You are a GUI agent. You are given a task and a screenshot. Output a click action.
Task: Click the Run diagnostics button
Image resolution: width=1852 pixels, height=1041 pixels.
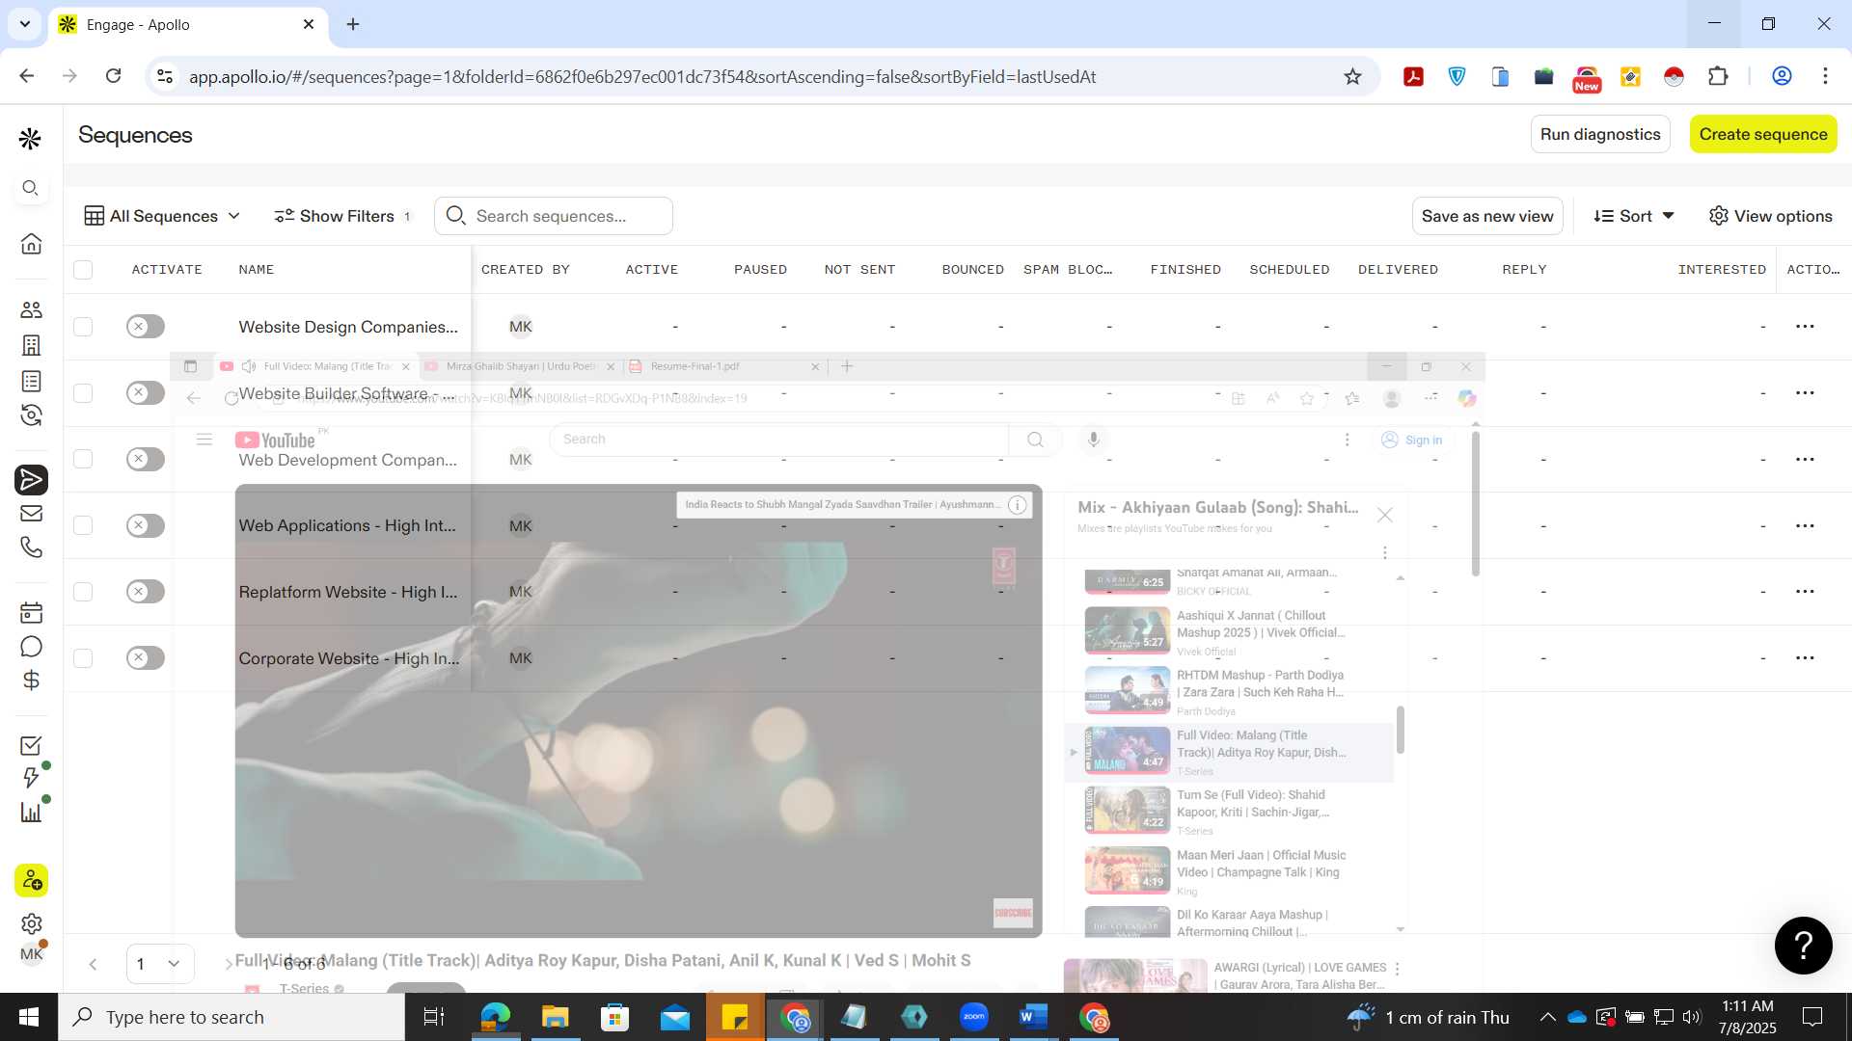(x=1599, y=134)
